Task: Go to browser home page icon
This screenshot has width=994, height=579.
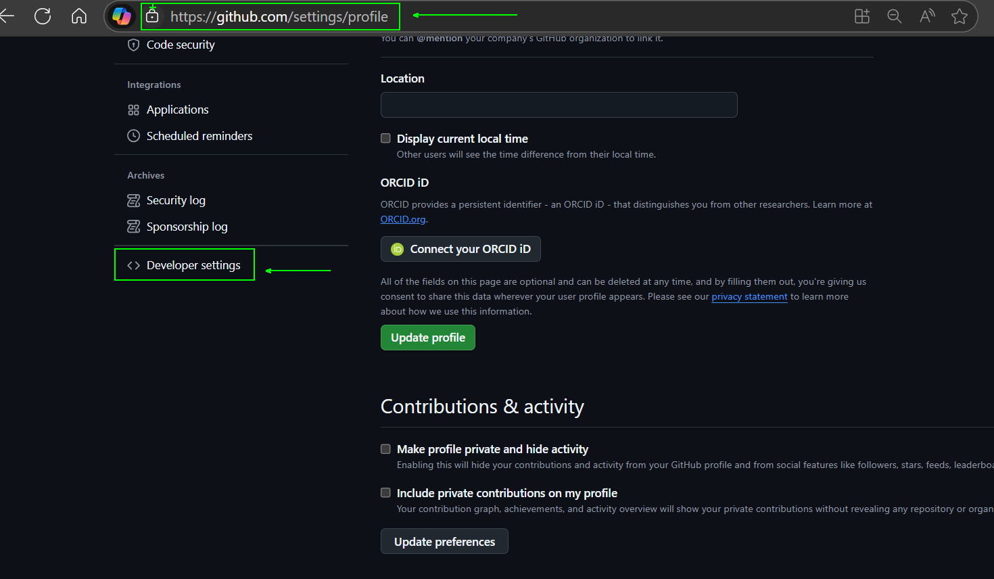Action: pyautogui.click(x=79, y=16)
